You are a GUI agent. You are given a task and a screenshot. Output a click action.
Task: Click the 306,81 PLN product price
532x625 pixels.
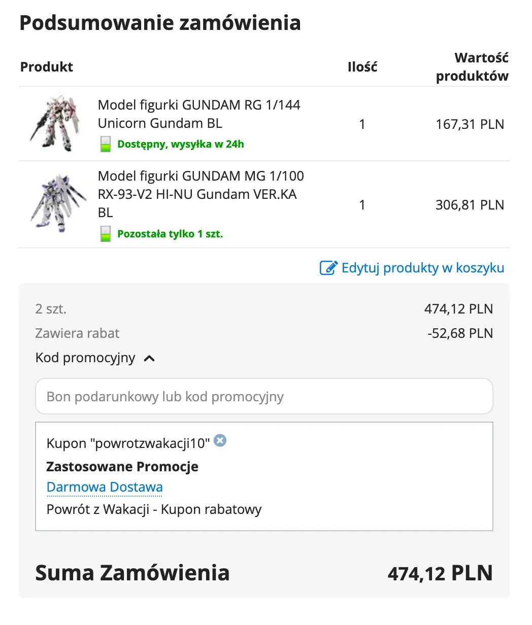(x=470, y=205)
